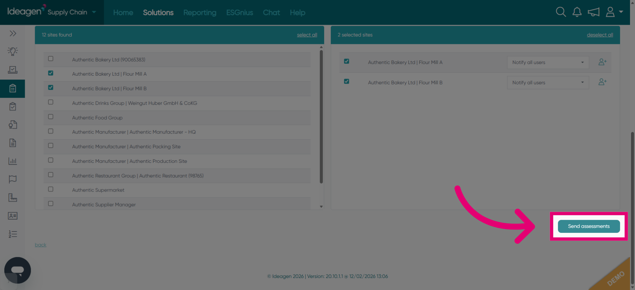This screenshot has width=635, height=290.
Task: Check Authentic Restaurant (98765) checkbox
Action: click(x=51, y=174)
